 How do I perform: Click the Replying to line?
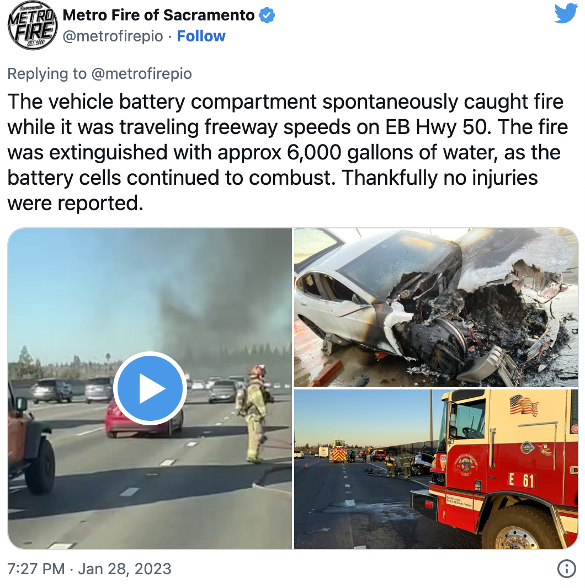[x=99, y=73]
